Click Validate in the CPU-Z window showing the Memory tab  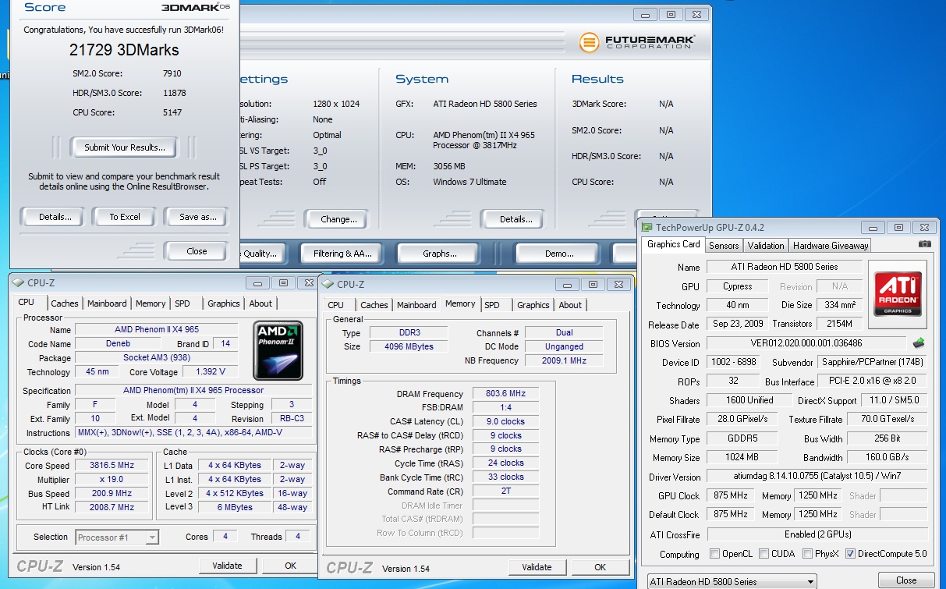[x=537, y=567]
